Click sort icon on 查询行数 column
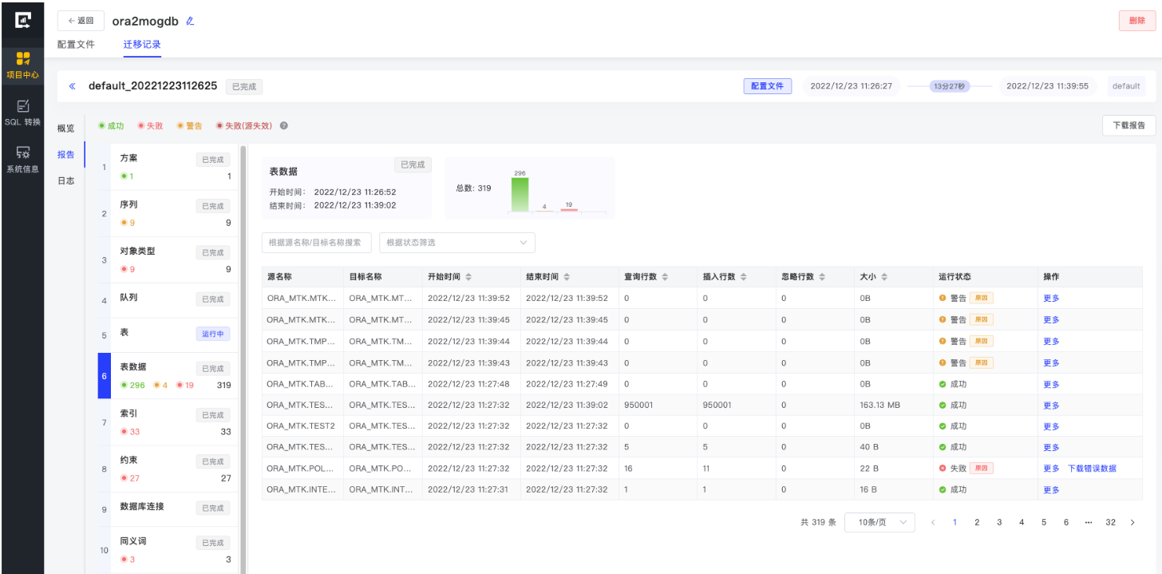1162x574 pixels. click(665, 277)
